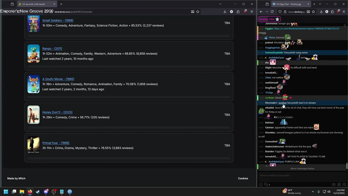Click the Reuben_Fine pinned user badge
The width and height of the screenshot is (348, 196).
coord(269,19)
